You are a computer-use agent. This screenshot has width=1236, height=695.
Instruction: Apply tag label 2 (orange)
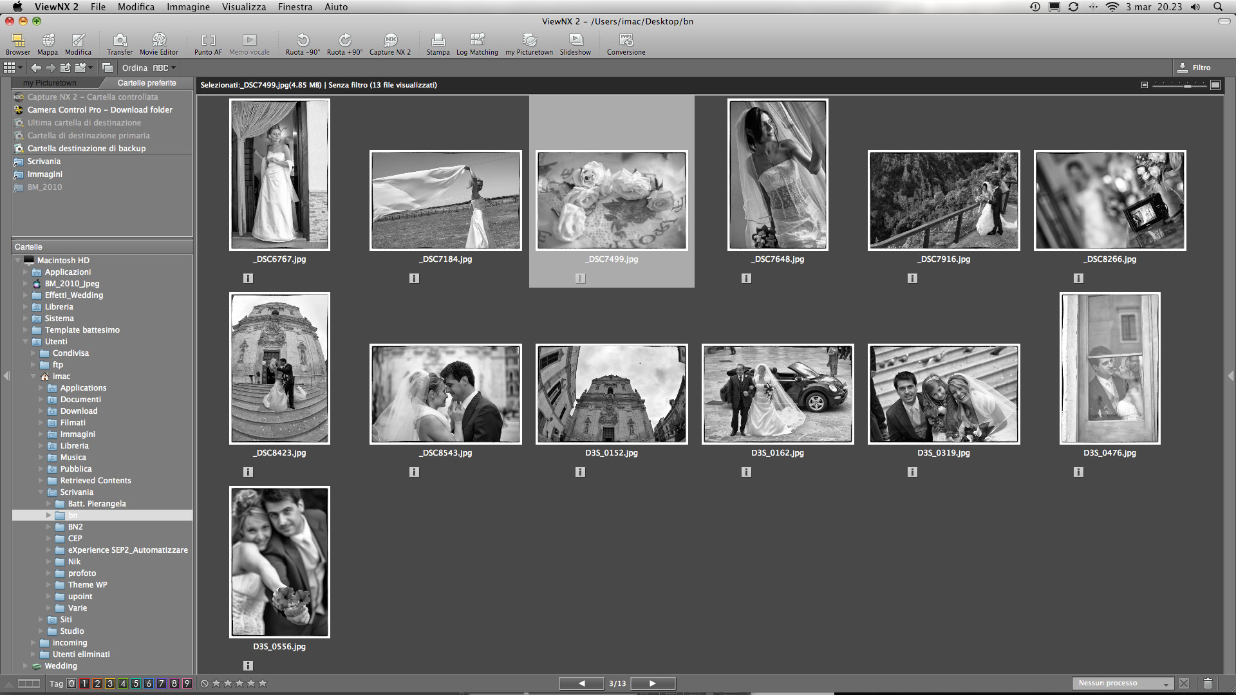[97, 683]
